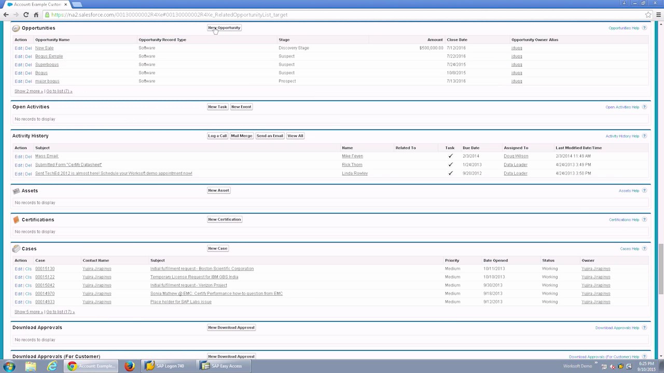Image resolution: width=664 pixels, height=373 pixels.
Task: Open the Chrome menu icon
Action: [x=658, y=15]
